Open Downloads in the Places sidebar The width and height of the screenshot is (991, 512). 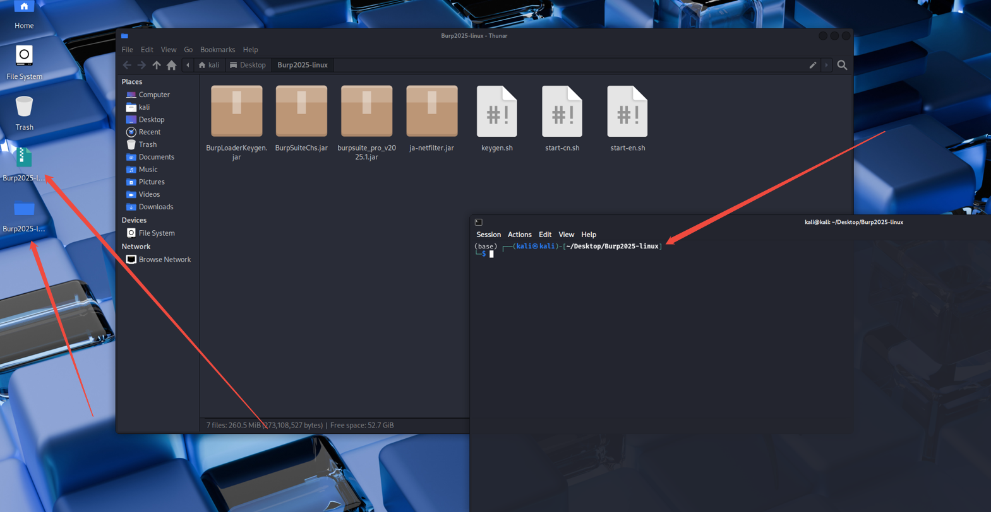pos(155,207)
